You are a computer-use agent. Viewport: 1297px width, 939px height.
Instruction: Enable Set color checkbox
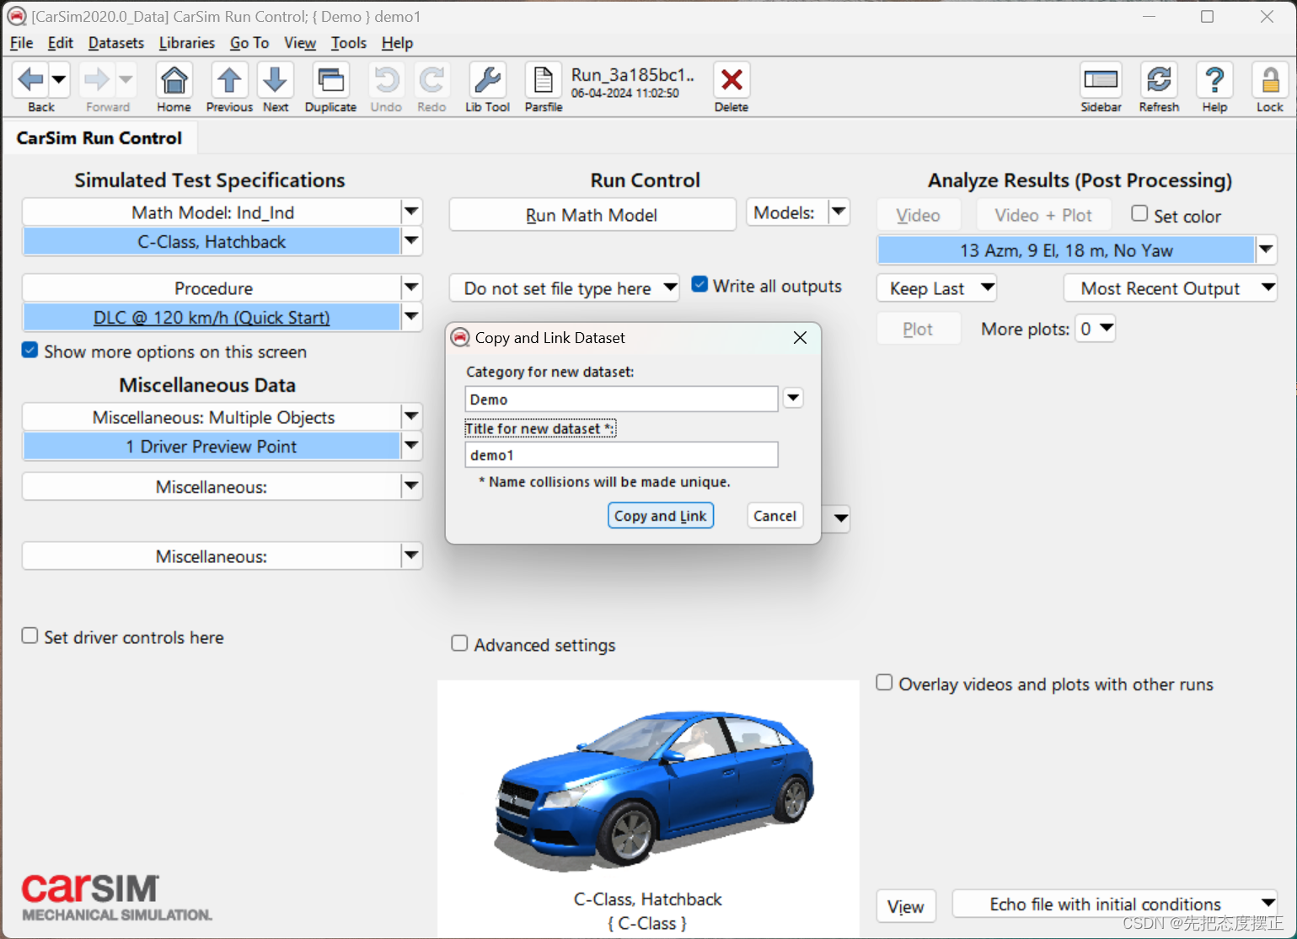coord(1139,213)
